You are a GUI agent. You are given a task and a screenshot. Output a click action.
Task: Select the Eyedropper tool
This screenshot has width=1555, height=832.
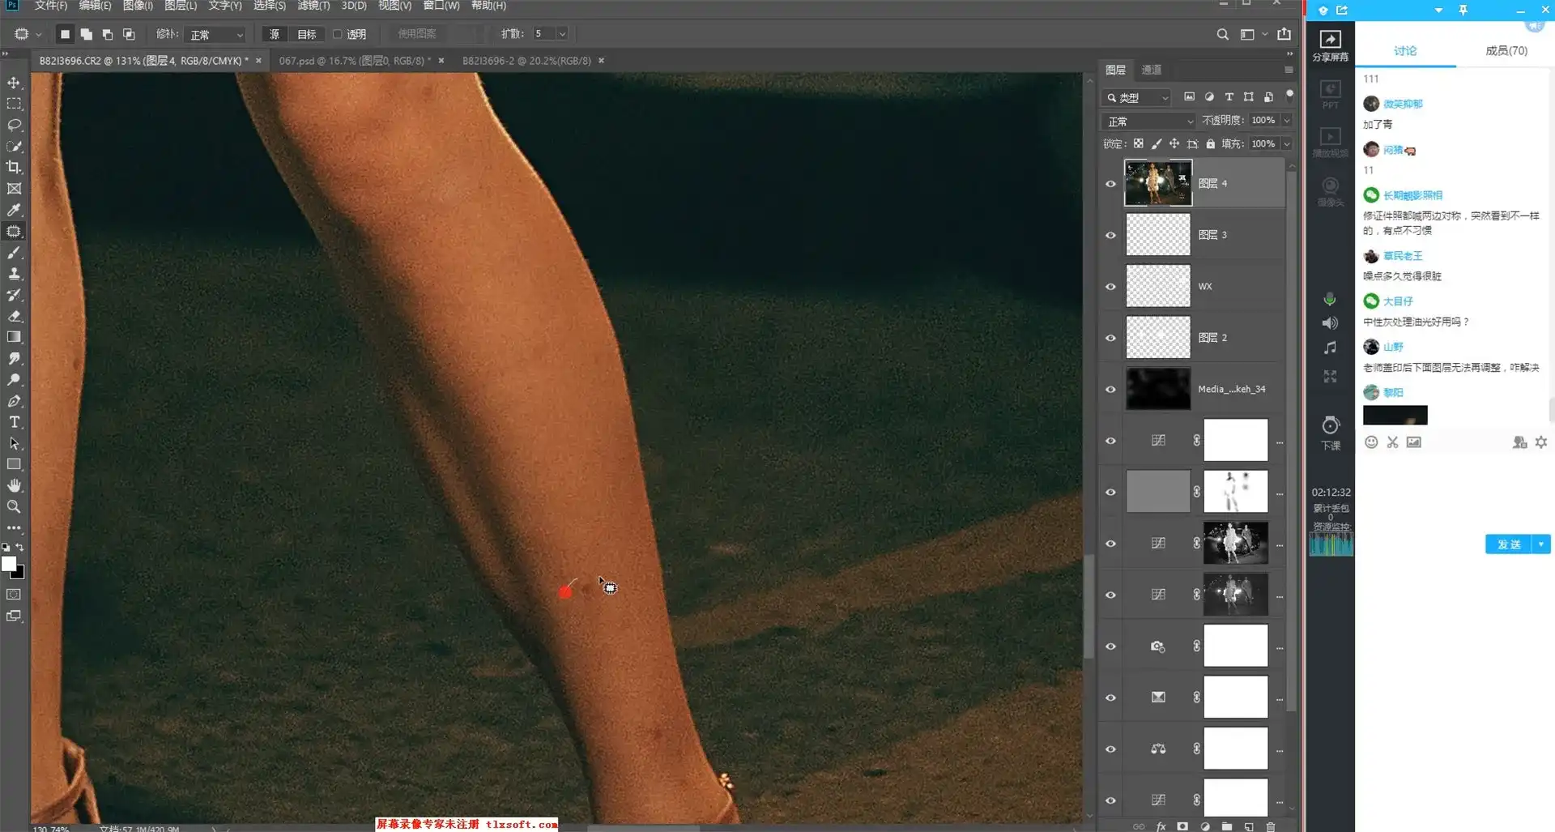(14, 210)
